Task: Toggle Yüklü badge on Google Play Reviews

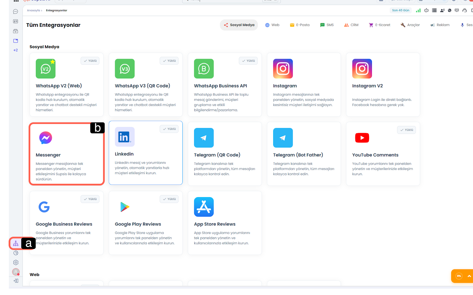Action: pyautogui.click(x=169, y=199)
